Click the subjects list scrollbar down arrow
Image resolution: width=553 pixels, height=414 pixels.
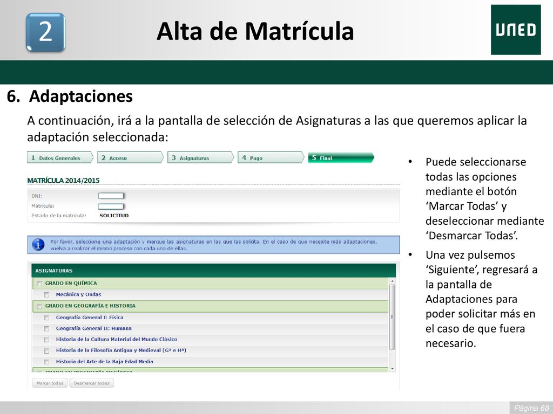click(x=392, y=369)
